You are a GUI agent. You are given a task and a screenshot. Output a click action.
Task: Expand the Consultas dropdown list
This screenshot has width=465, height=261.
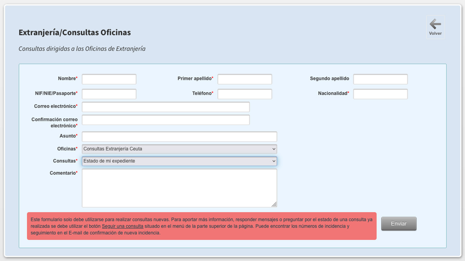179,161
